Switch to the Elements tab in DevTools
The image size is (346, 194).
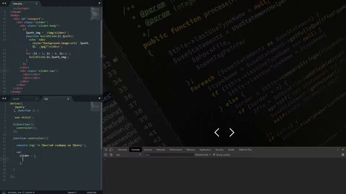(123, 150)
